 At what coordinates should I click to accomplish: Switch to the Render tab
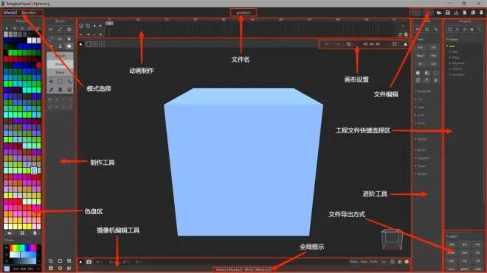[x=29, y=13]
